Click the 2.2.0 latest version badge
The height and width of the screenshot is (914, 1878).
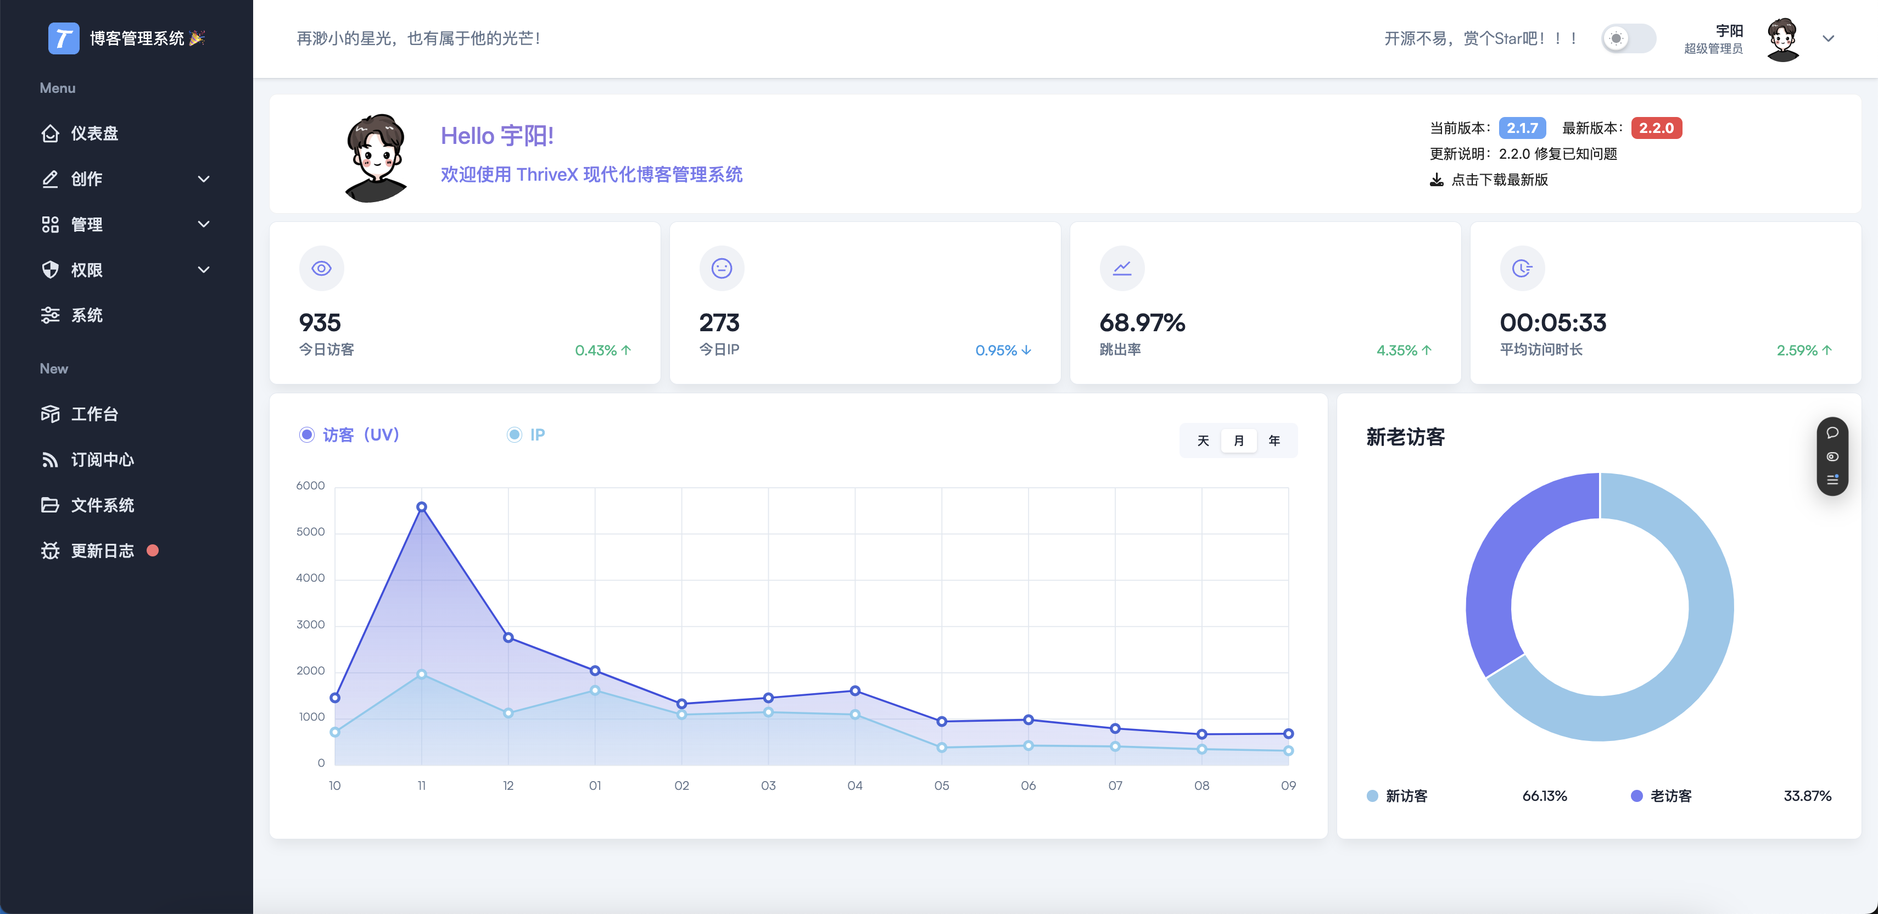[1656, 127]
